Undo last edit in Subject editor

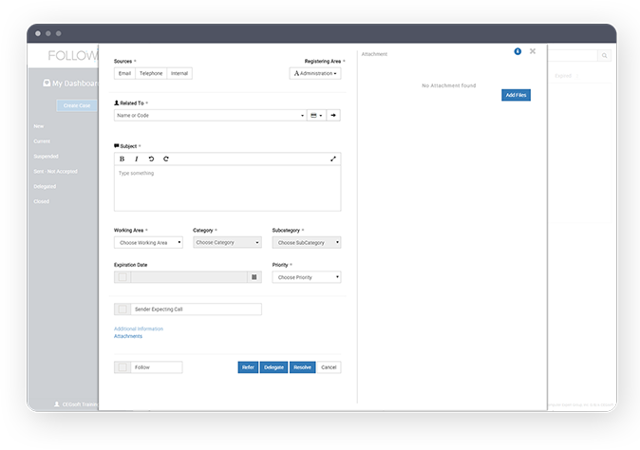pyautogui.click(x=151, y=159)
